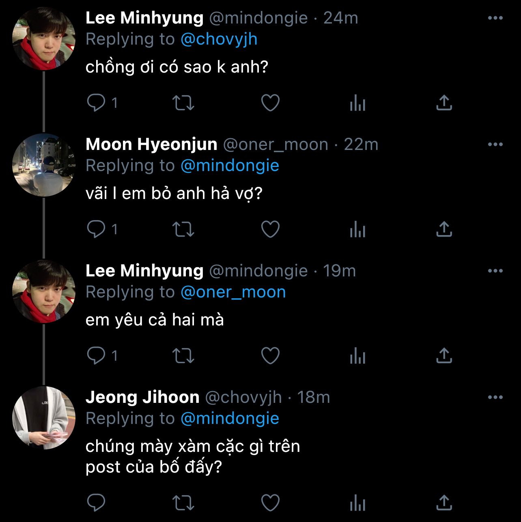
Task: Like Lee Minhyung's 19m tweet
Action: tap(270, 356)
